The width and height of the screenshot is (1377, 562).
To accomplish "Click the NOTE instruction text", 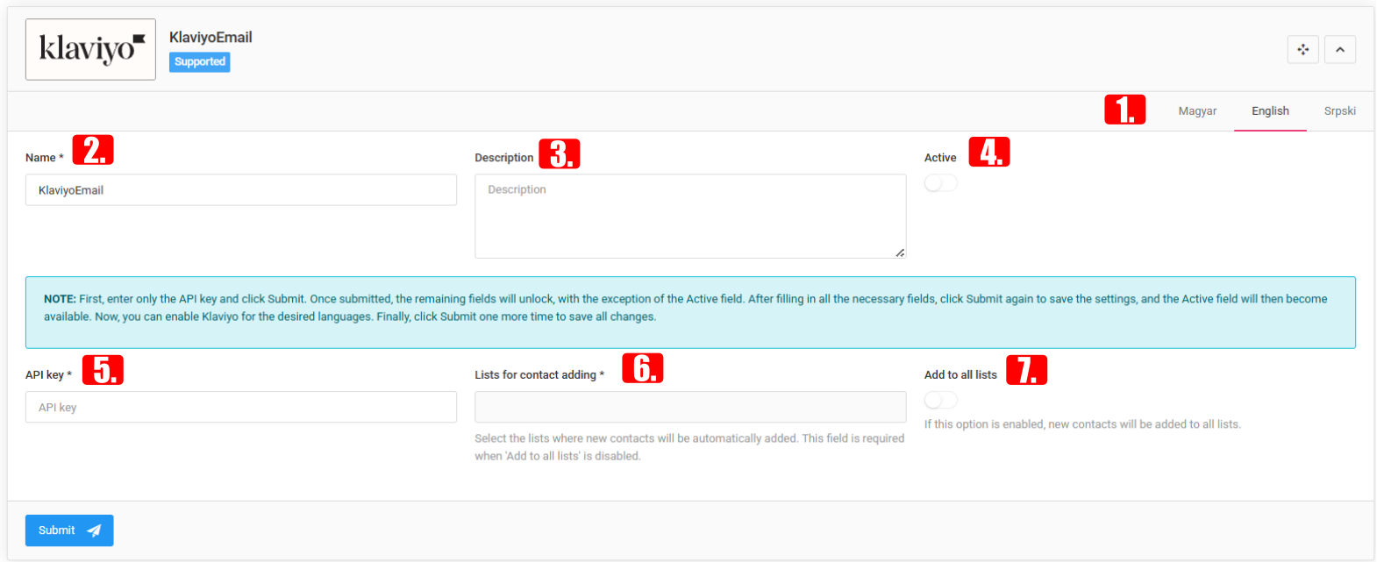I will pos(686,308).
